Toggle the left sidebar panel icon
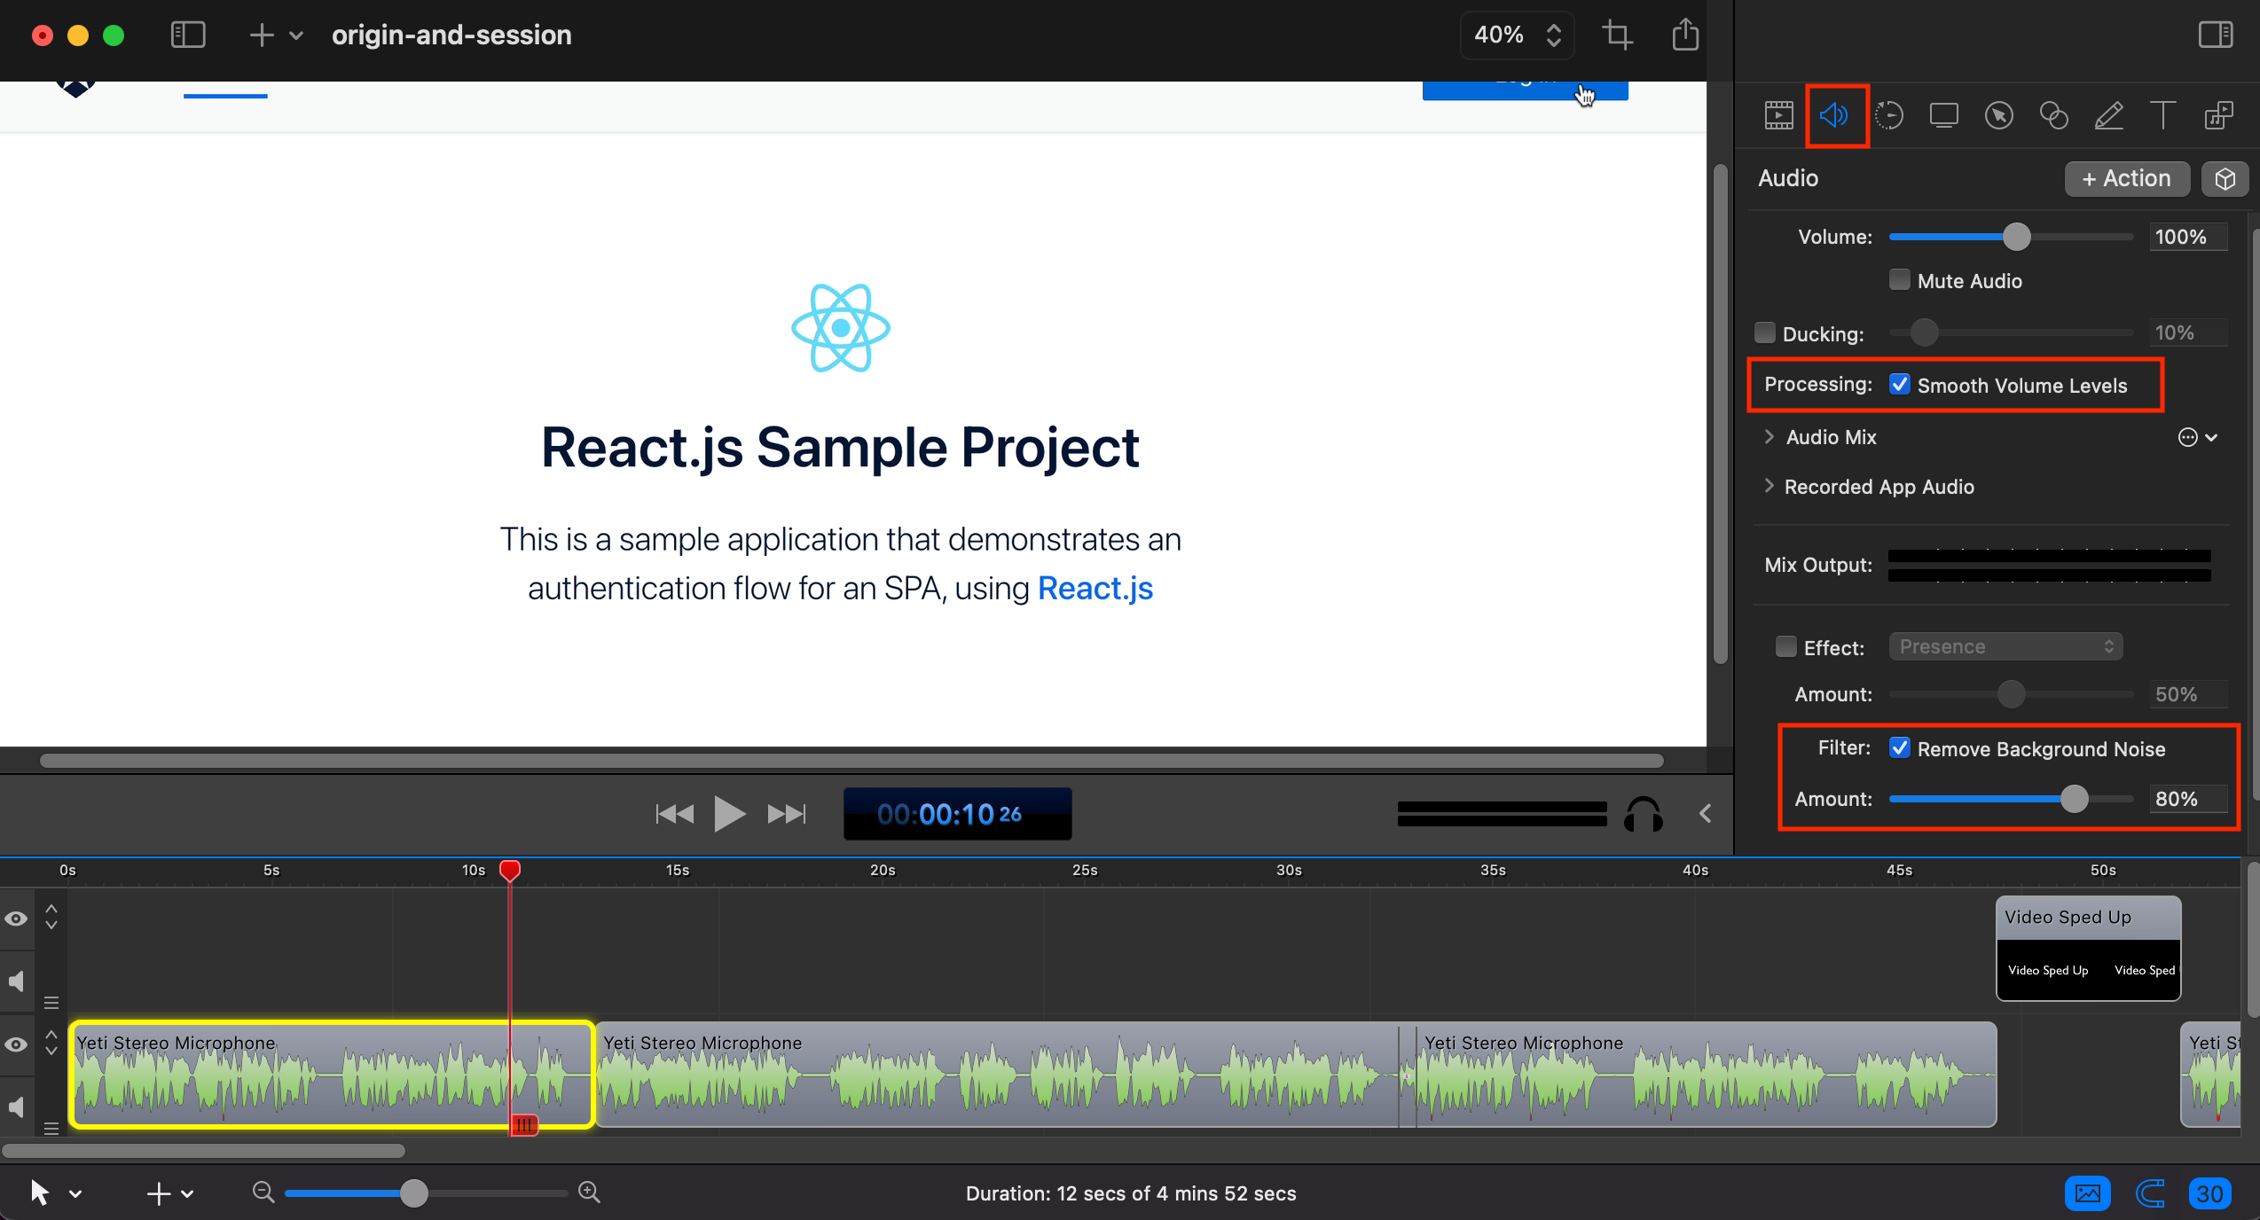2260x1220 pixels. 188,35
